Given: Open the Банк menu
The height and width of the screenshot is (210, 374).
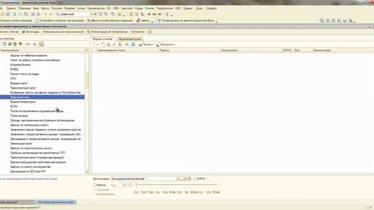Looking at the screenshot, I should (36, 8).
